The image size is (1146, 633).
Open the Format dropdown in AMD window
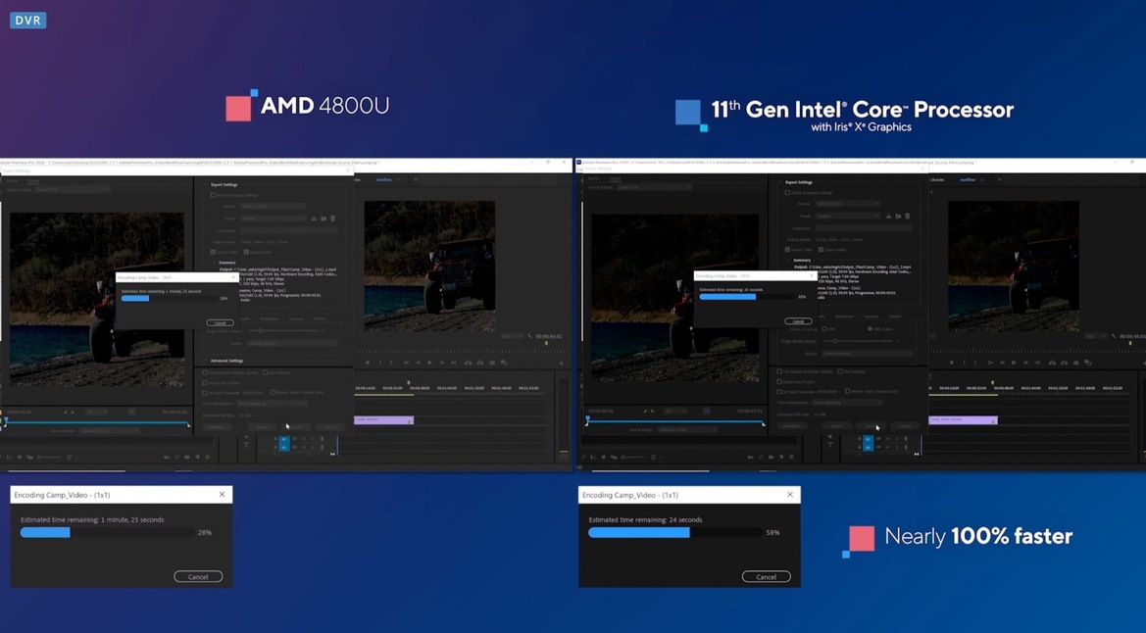pyautogui.click(x=272, y=207)
